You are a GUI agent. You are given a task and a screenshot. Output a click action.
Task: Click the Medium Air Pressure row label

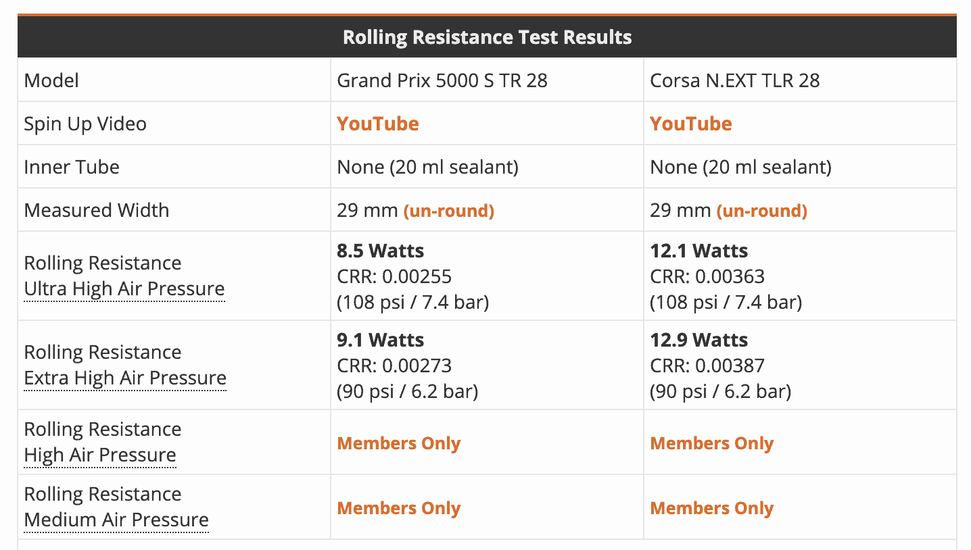coord(116,520)
